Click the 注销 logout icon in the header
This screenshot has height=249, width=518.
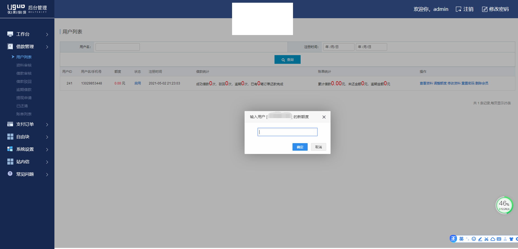[458, 9]
